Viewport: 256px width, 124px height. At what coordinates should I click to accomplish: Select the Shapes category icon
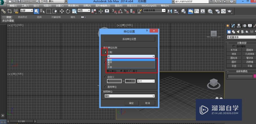[x=233, y=32]
